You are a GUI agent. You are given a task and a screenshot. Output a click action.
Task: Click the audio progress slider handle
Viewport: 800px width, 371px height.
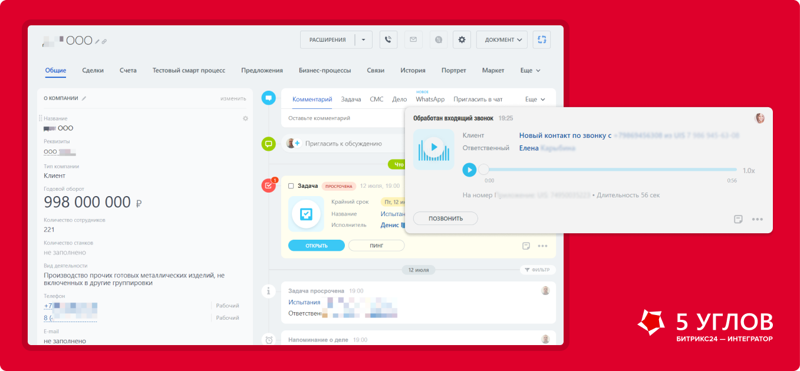coord(484,170)
